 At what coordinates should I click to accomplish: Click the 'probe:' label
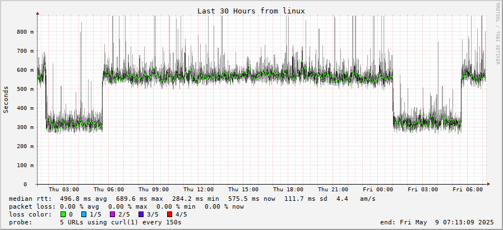tap(21, 222)
